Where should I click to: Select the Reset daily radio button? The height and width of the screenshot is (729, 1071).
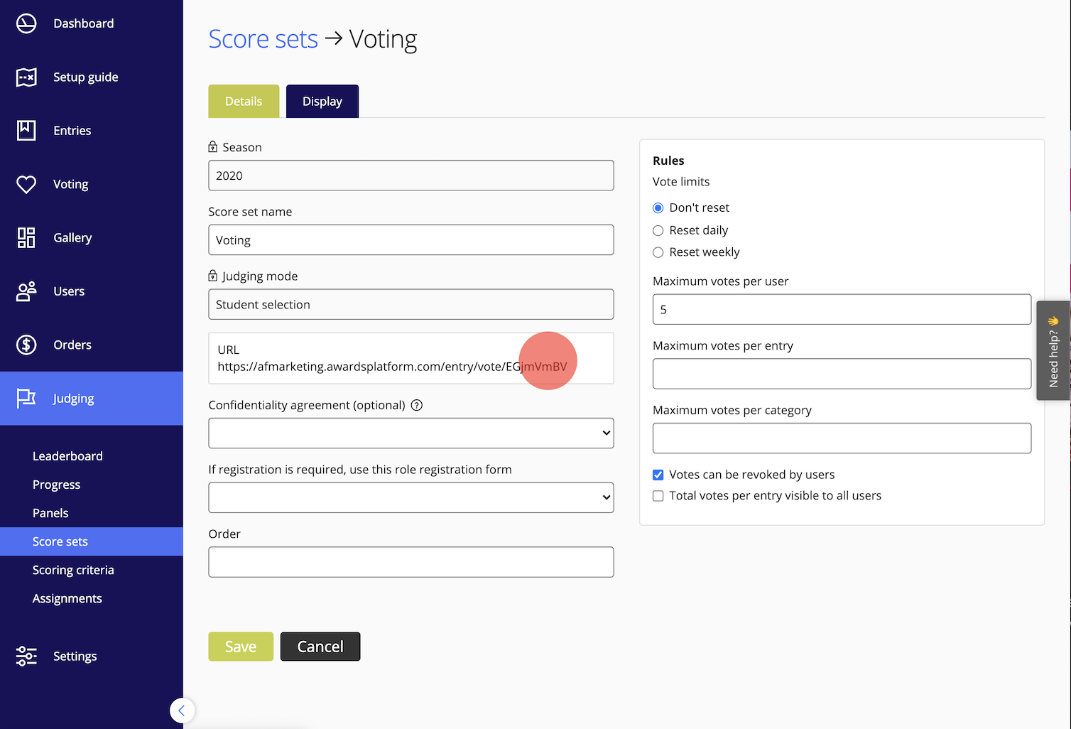coord(658,230)
